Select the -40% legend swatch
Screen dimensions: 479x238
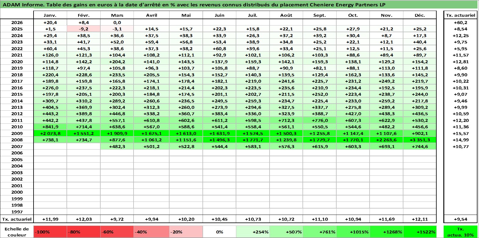pos(152,232)
